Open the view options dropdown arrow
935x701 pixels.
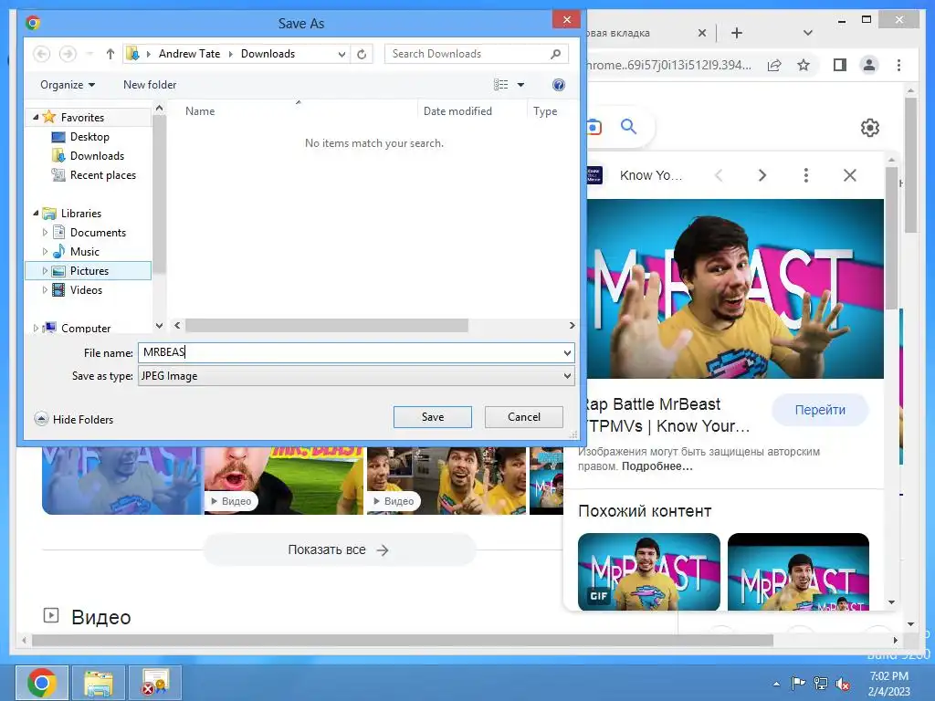(520, 85)
